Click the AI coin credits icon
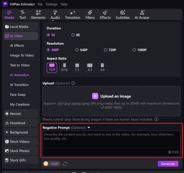 coord(46,164)
